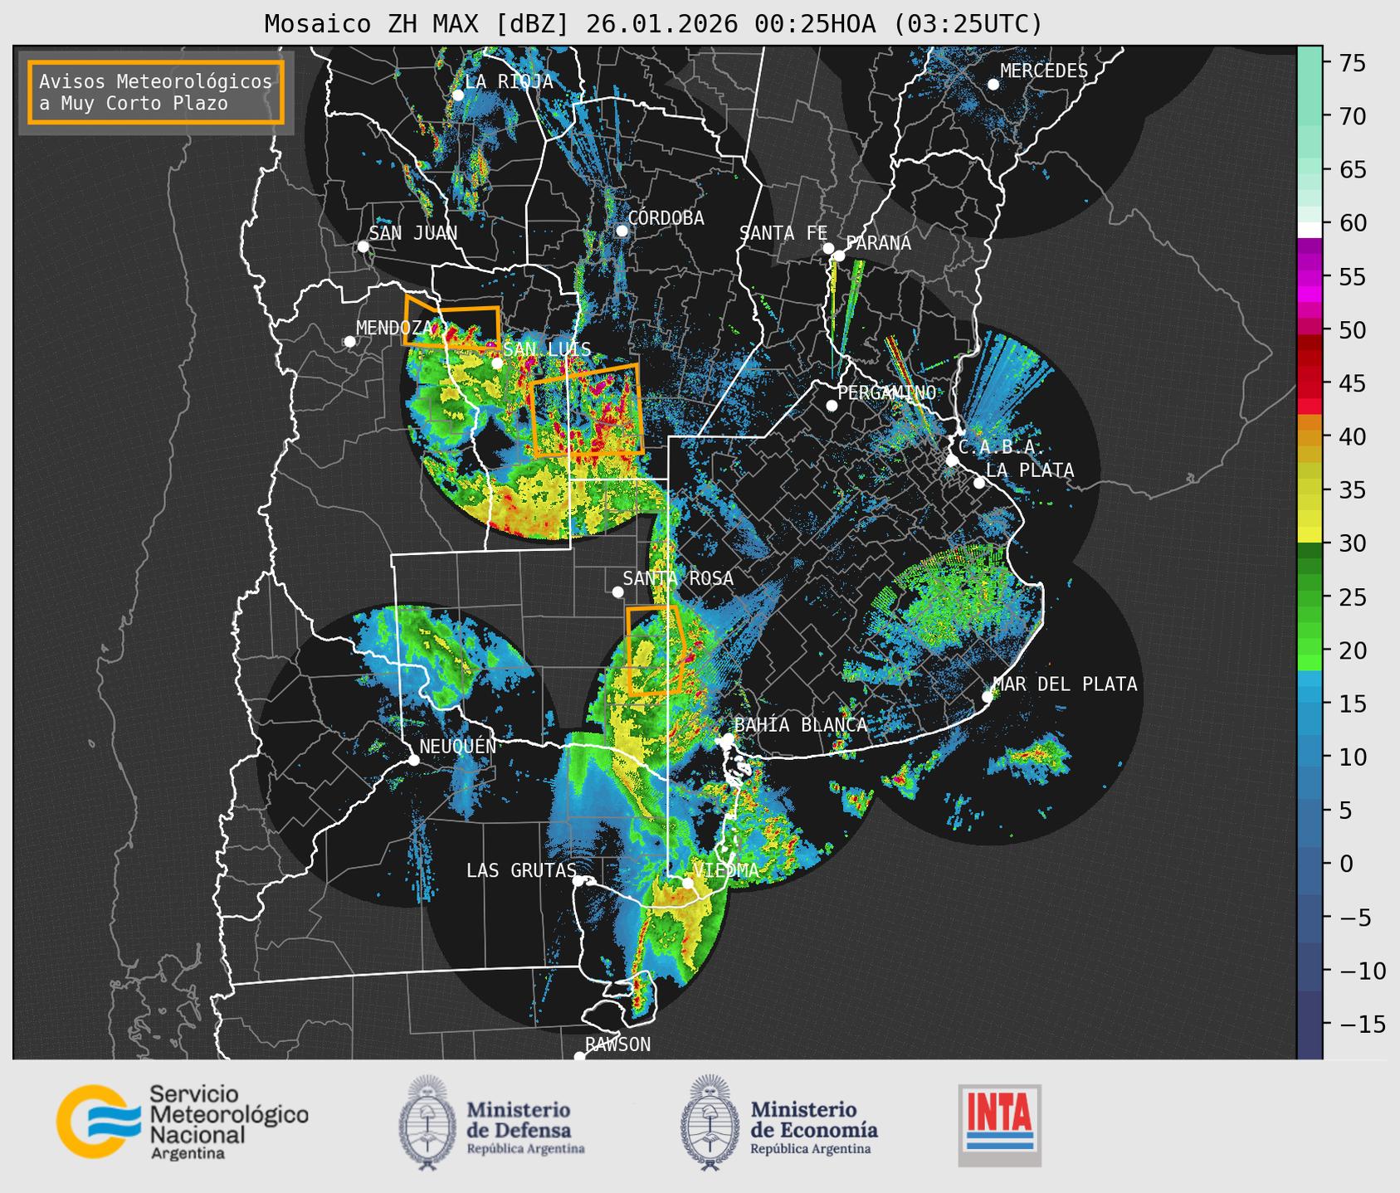Click the INTA logo
This screenshot has width=1400, height=1193.
999,1125
